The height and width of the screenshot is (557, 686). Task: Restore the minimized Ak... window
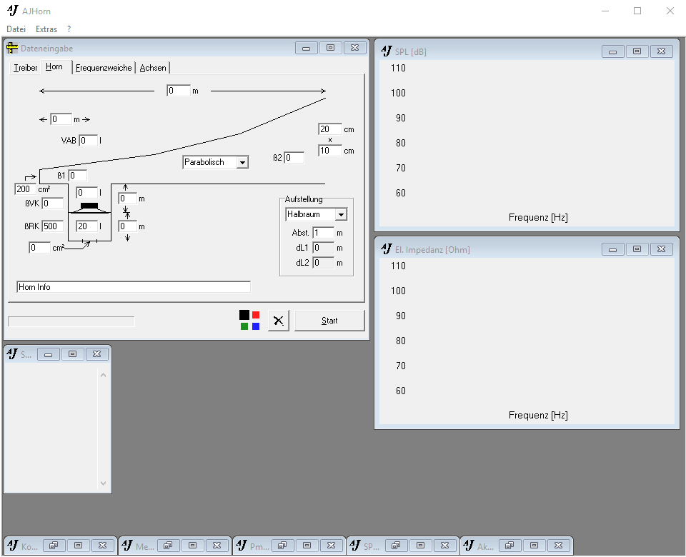[509, 546]
